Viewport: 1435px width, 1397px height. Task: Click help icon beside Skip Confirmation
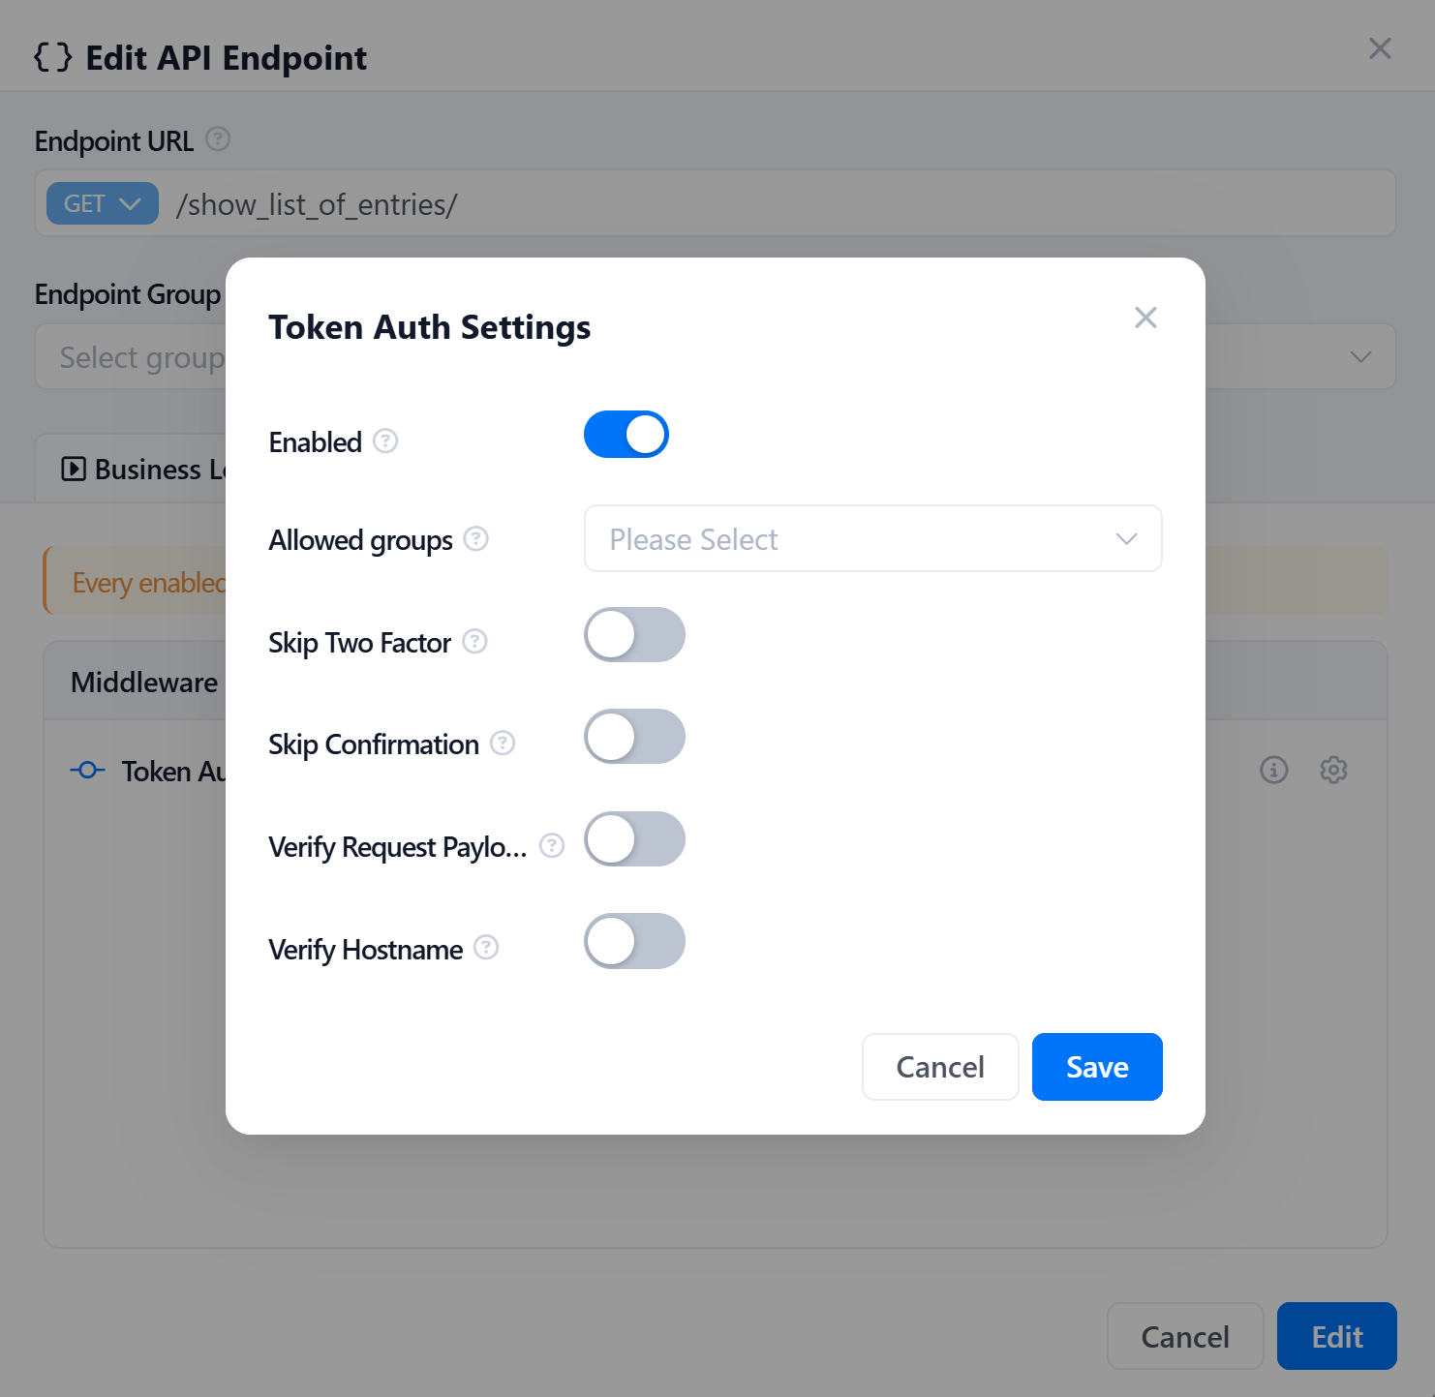(503, 743)
